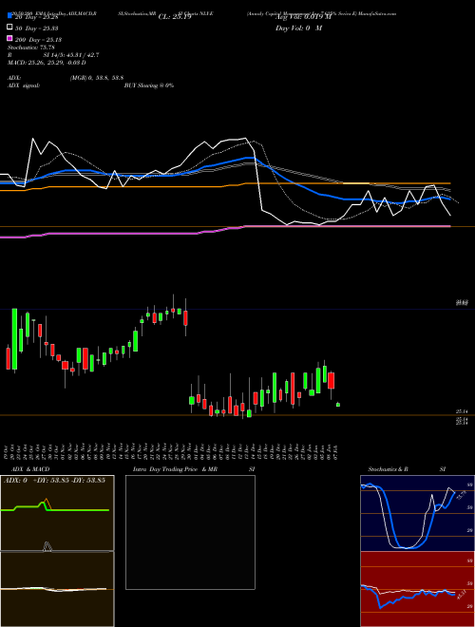The image size is (475, 627).
Task: Select the '20 Day = 25.28' label
Action: (36, 17)
